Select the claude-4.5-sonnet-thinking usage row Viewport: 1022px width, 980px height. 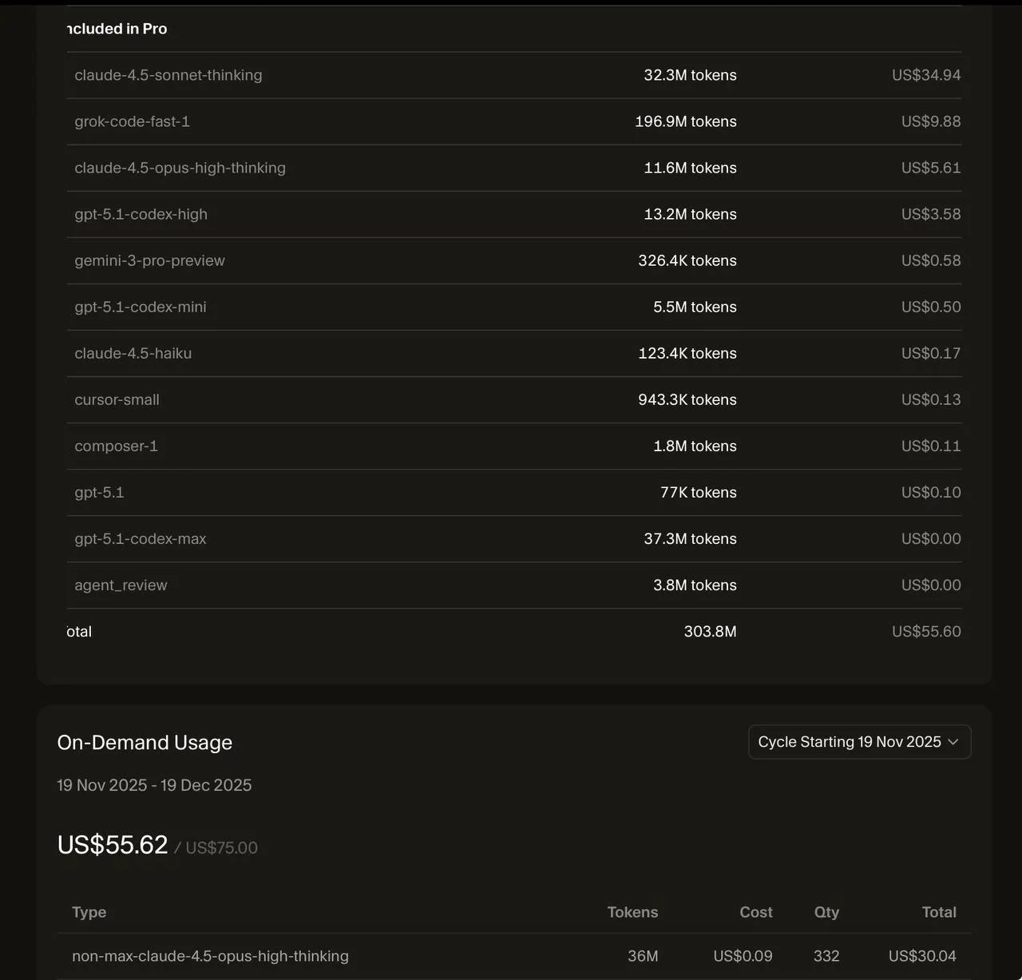coord(168,75)
